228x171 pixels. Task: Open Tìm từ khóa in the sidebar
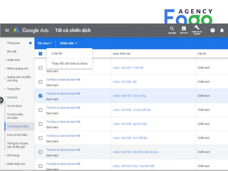(14, 106)
